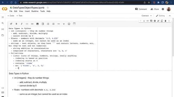This screenshot has height=97, width=174.
Task: Rename the notebook title field
Action: click(29, 8)
